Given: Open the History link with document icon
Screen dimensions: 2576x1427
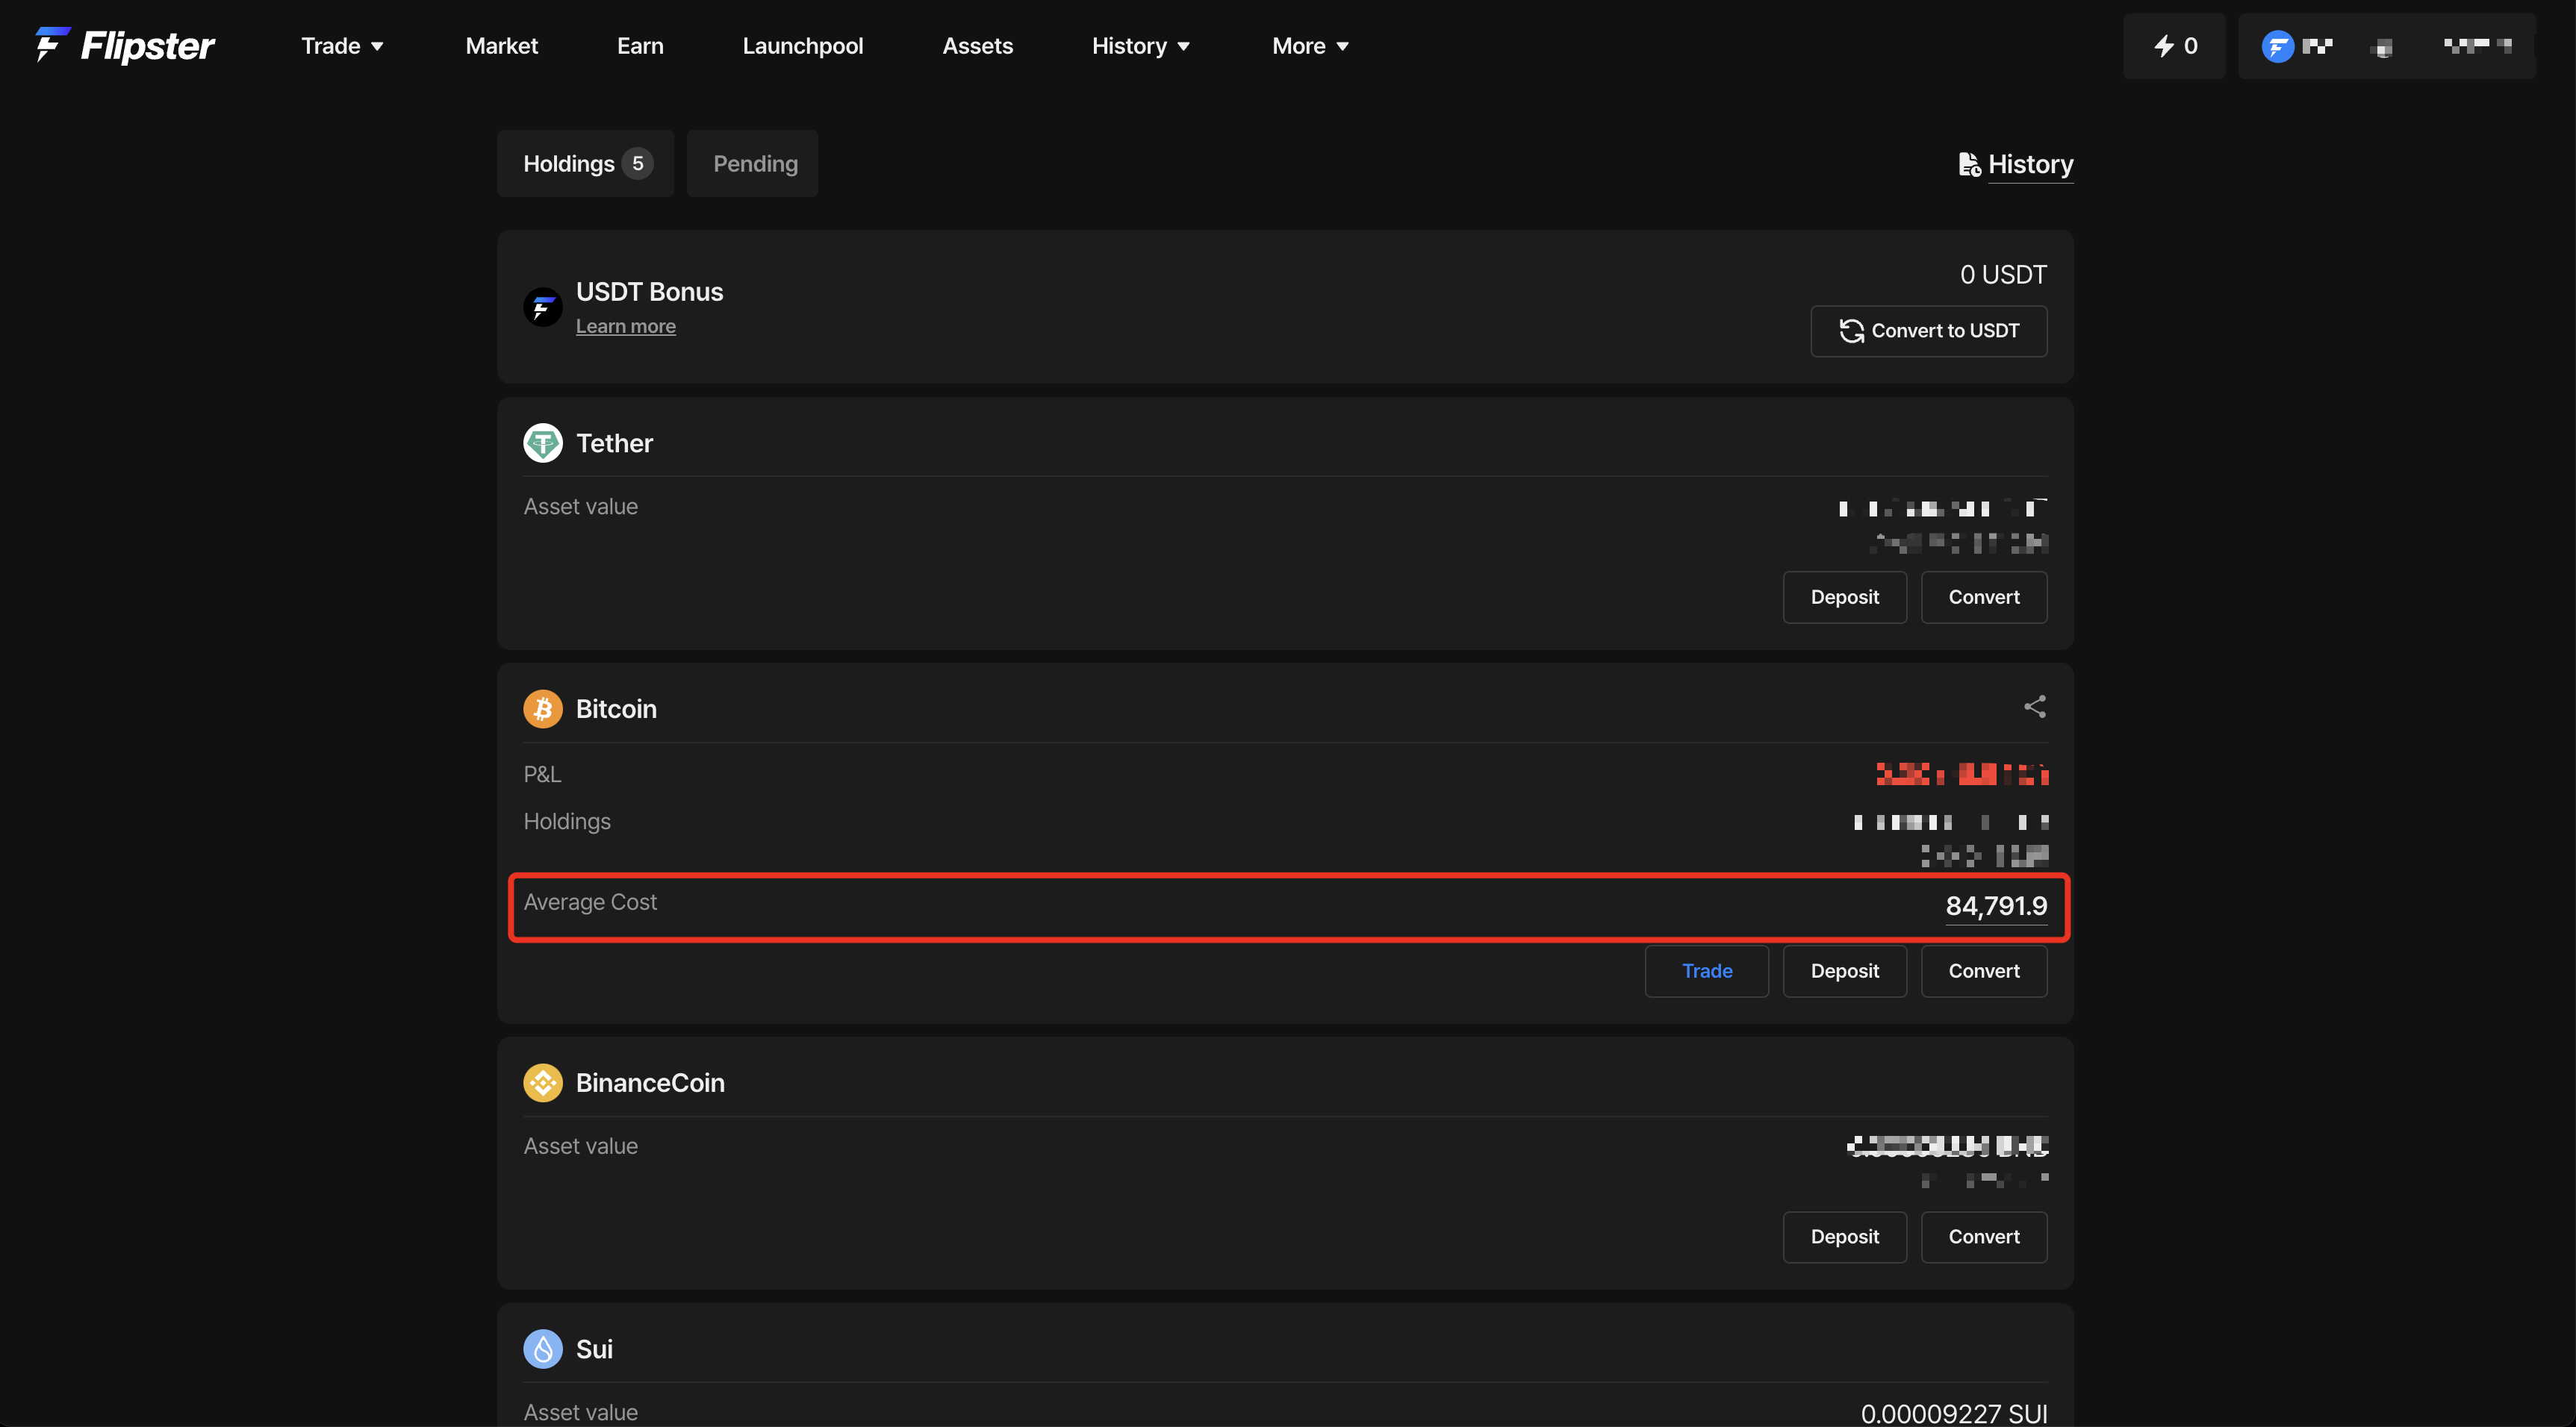Looking at the screenshot, I should (2015, 164).
